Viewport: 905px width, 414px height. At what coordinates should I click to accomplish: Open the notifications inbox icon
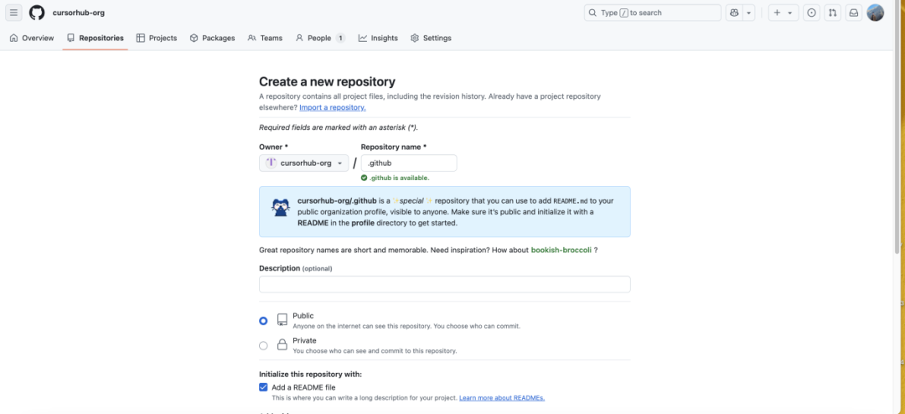[x=853, y=13]
